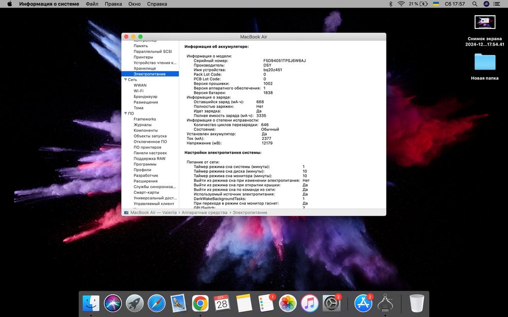Click the Wi-Fi status icon

coord(401,4)
